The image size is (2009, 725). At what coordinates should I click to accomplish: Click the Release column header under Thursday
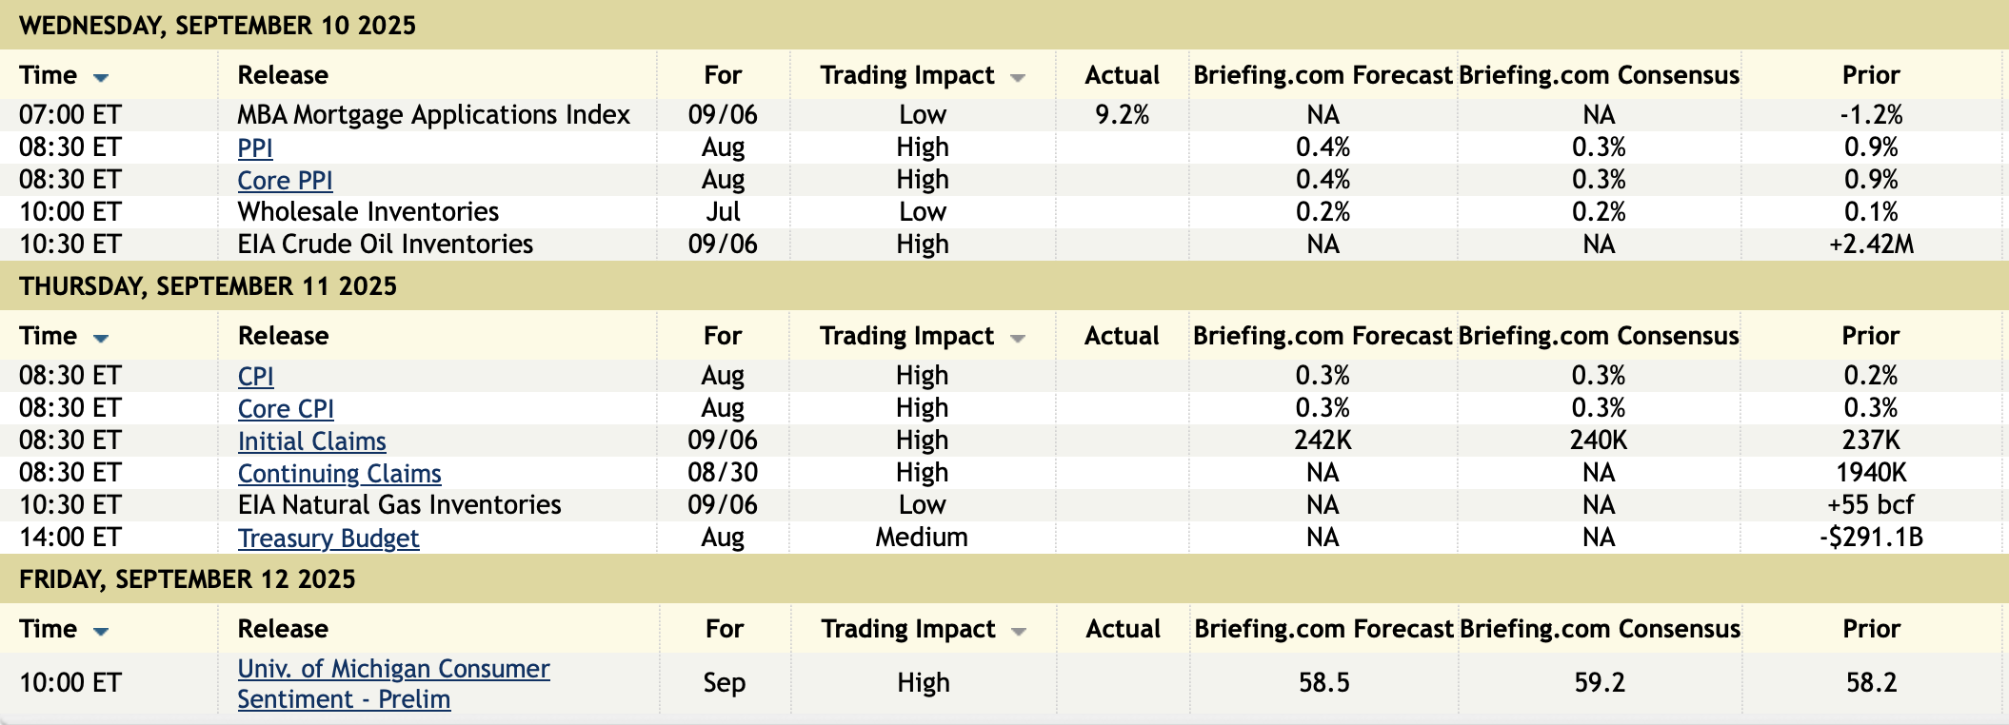pos(283,336)
